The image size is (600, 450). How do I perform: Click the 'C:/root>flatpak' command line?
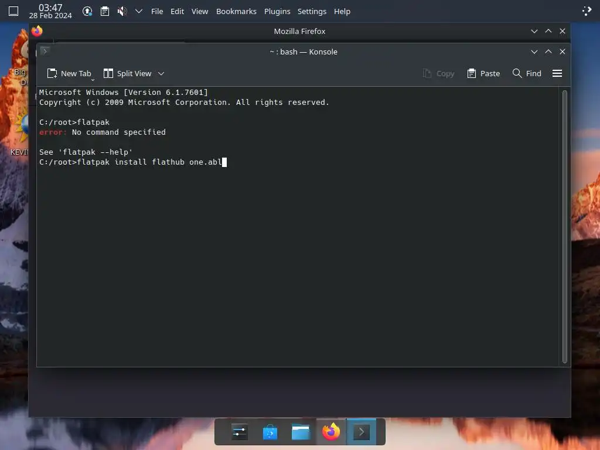pos(74,122)
